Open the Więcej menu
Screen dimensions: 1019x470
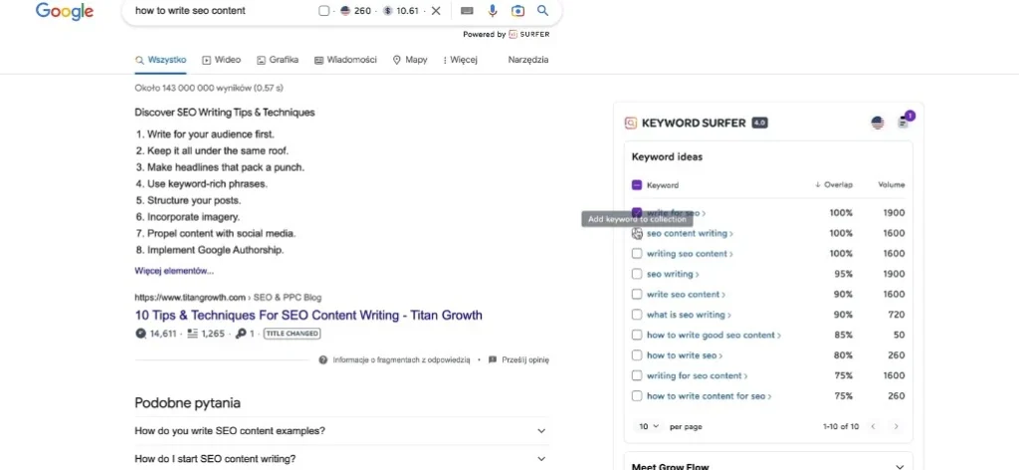[460, 60]
